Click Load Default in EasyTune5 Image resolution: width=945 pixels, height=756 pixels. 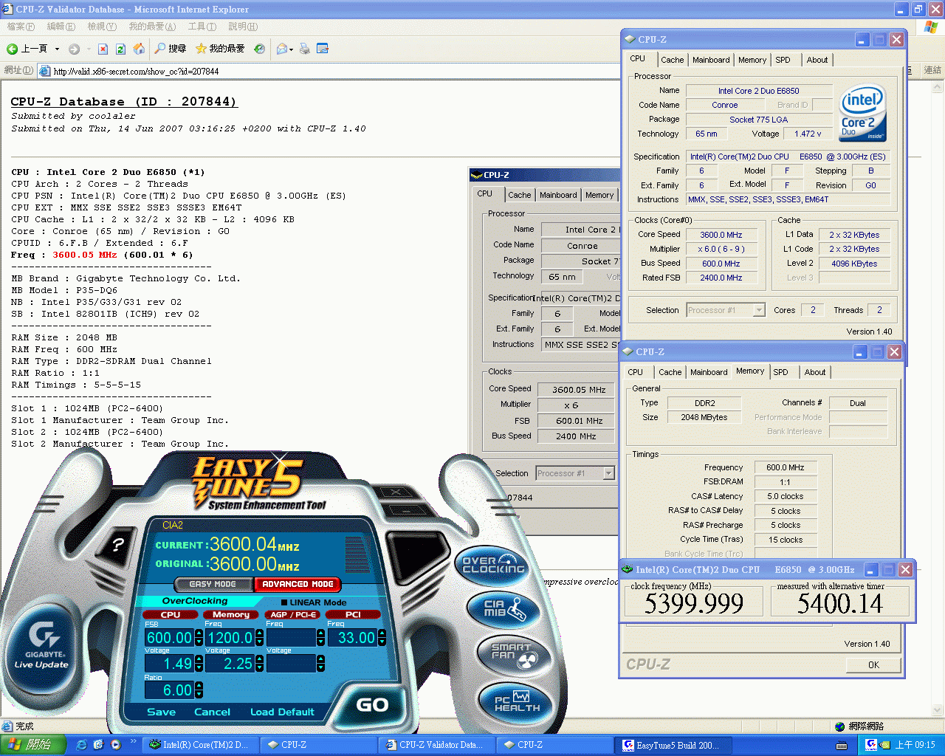point(282,712)
